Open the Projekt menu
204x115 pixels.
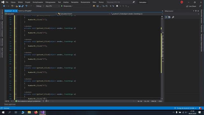[28, 2]
